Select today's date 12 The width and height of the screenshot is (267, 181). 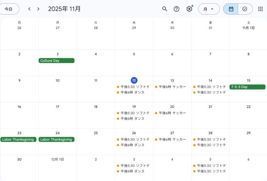click(134, 80)
